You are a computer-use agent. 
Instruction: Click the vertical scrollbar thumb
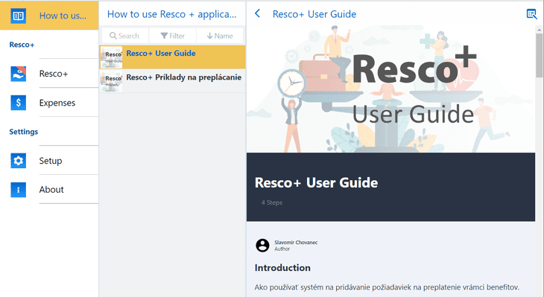click(539, 55)
